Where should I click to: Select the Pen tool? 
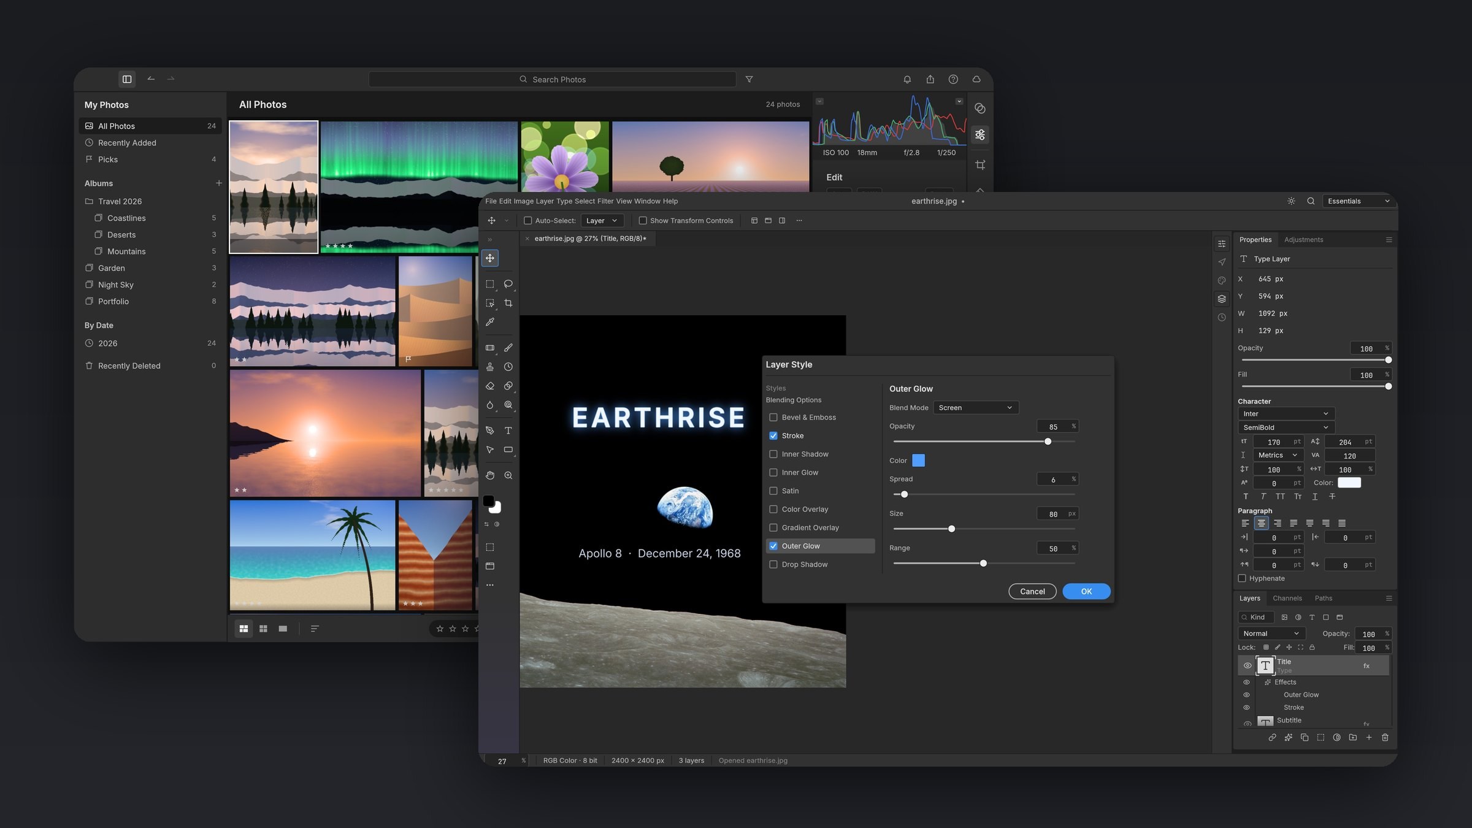[x=489, y=431]
